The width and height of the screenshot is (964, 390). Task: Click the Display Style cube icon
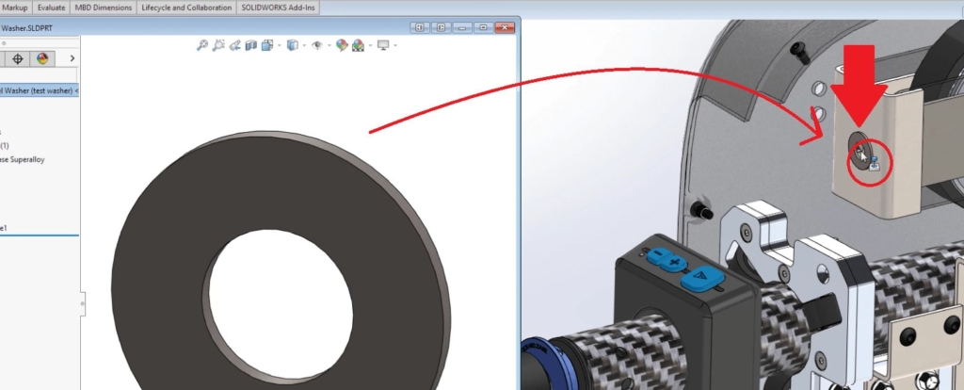(293, 45)
